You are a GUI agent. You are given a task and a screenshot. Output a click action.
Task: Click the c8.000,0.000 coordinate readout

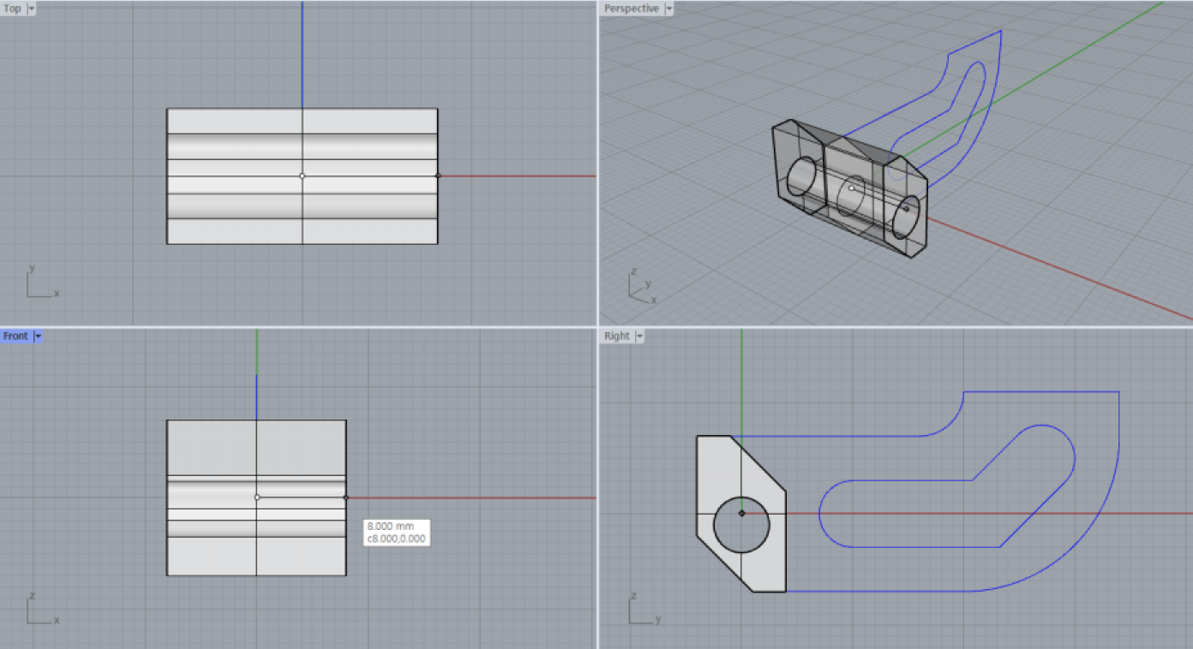[x=396, y=539]
